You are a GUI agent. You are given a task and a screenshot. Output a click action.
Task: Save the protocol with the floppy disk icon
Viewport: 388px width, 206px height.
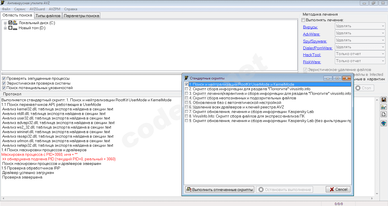[384, 100]
